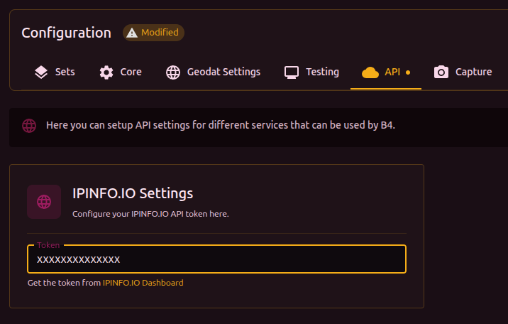Click the IPINFO.IO Settings heading
Image resolution: width=508 pixels, height=324 pixels.
133,193
